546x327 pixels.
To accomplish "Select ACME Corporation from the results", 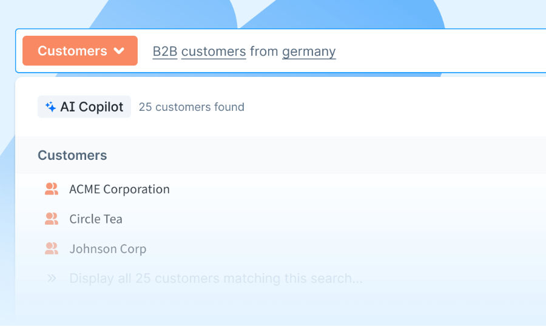I will pyautogui.click(x=120, y=189).
